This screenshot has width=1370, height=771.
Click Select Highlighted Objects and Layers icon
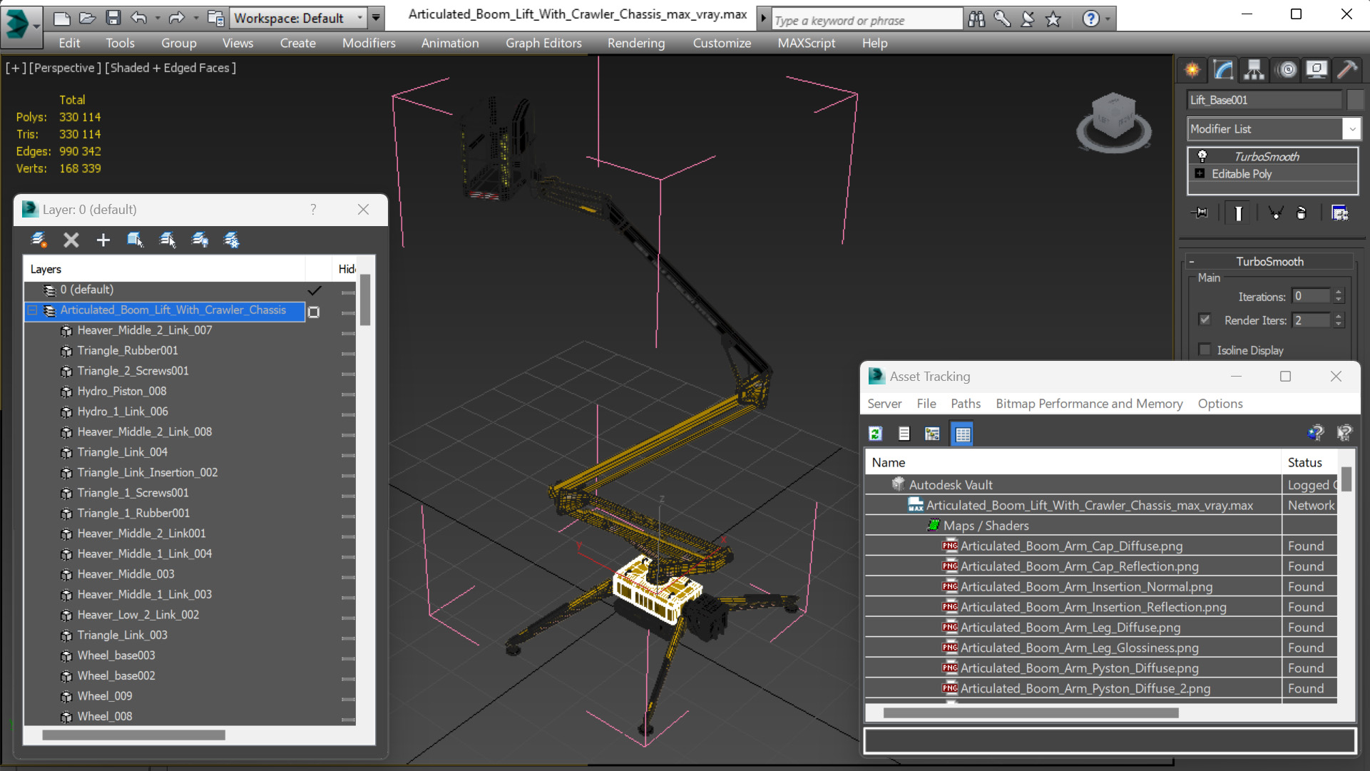point(135,240)
